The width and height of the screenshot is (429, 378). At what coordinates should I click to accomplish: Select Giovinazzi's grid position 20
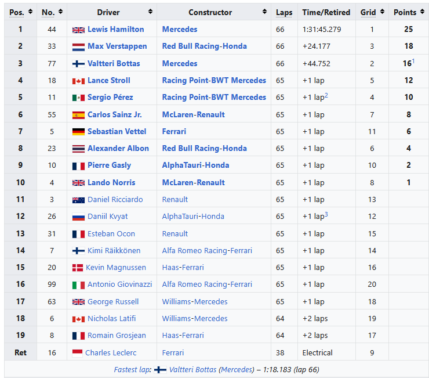pyautogui.click(x=372, y=285)
